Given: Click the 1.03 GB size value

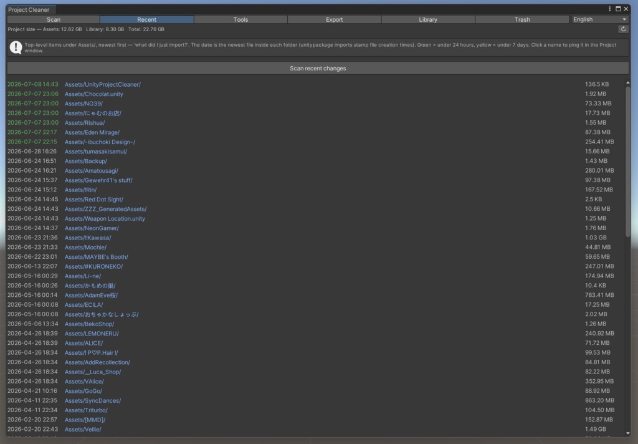Looking at the screenshot, I should click(596, 238).
